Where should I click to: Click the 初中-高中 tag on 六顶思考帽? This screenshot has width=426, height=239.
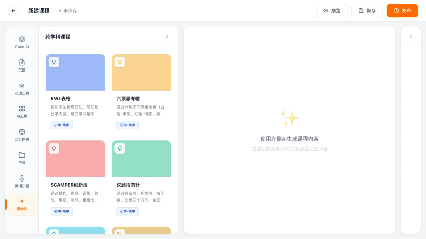tap(127, 125)
